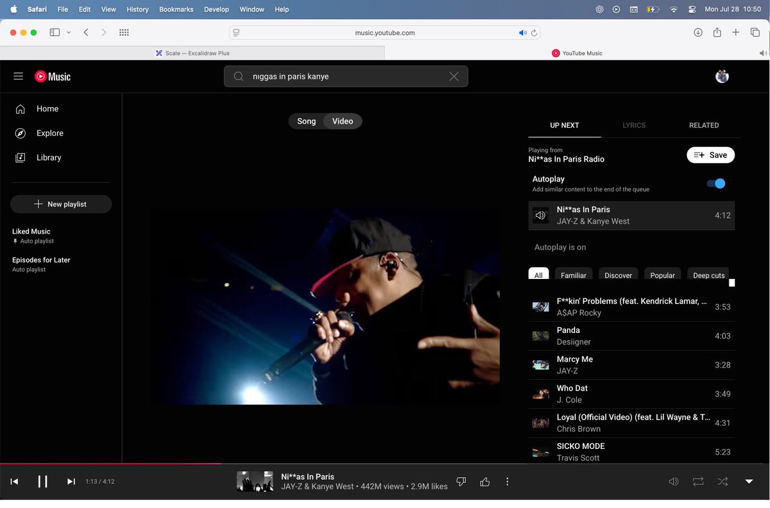770x508 pixels.
Task: Seek on the red progress bar
Action: click(110, 463)
